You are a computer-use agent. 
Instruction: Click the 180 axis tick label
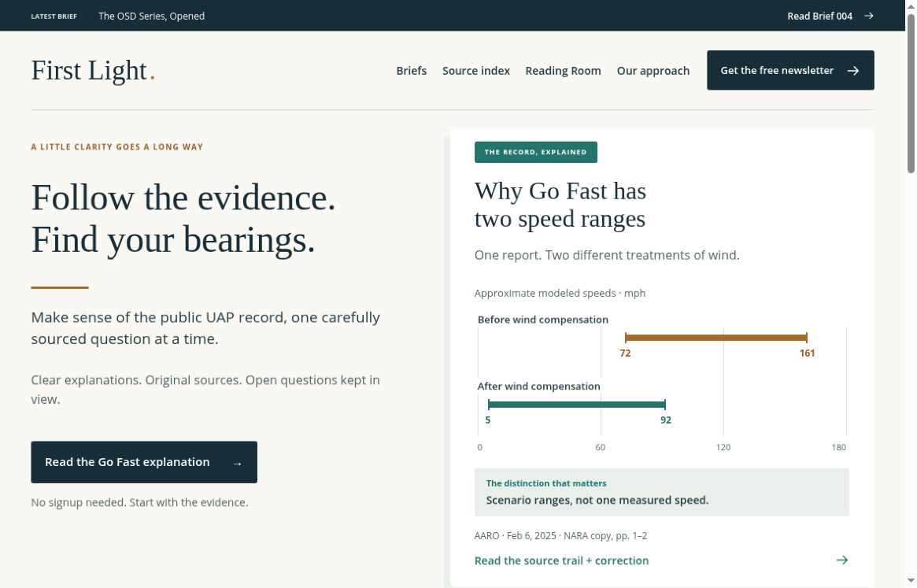838,448
